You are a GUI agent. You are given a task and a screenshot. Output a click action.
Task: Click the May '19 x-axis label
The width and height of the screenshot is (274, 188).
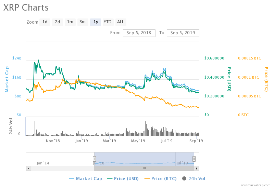tap(138, 141)
